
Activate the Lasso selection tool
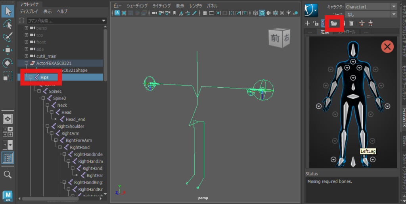[8, 24]
